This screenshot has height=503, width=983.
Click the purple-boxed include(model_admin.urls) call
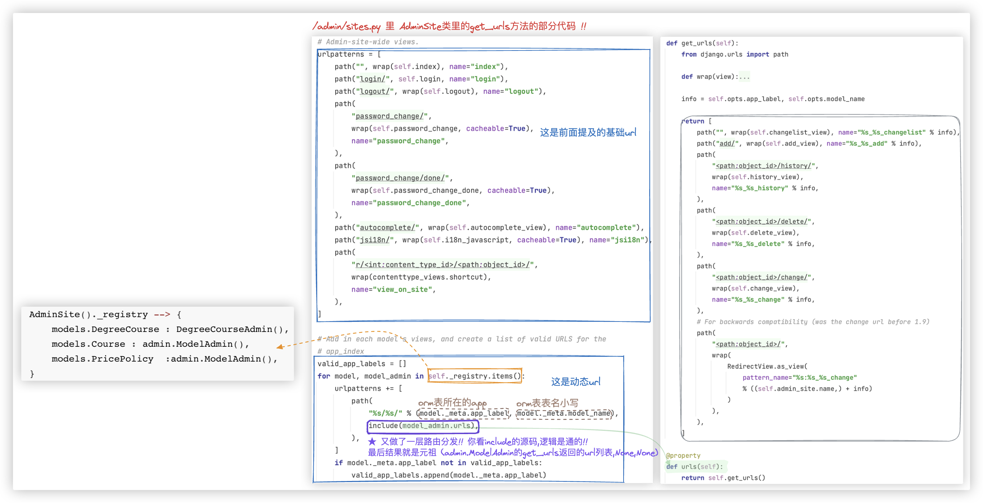pos(422,426)
